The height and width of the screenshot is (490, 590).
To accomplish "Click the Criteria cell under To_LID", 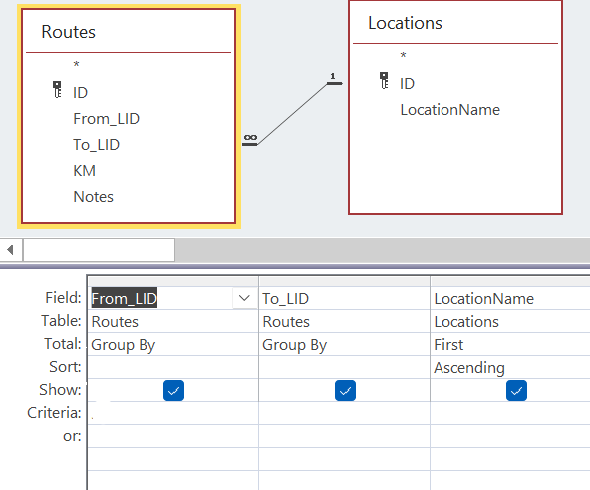I will (344, 413).
